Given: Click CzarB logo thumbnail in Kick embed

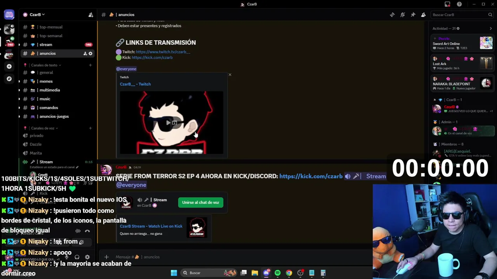Looking at the screenshot, I should click(197, 227).
